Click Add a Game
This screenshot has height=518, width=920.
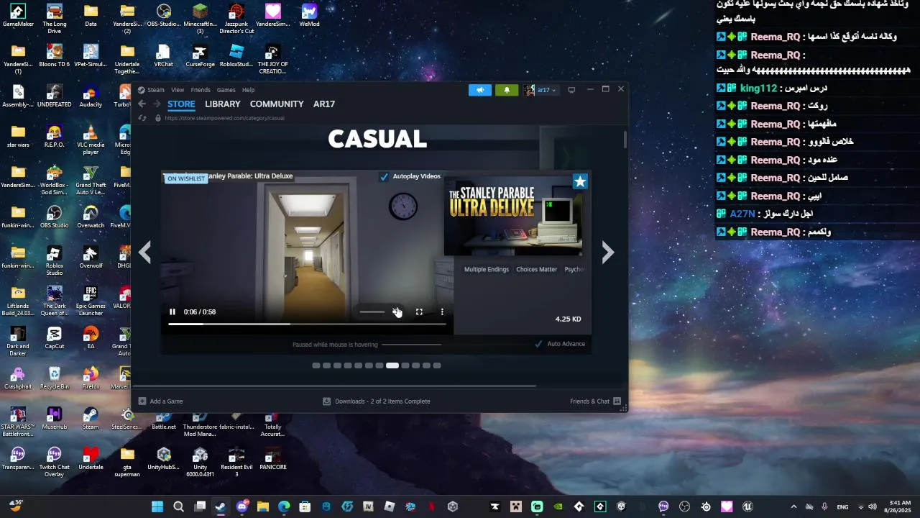coord(161,401)
